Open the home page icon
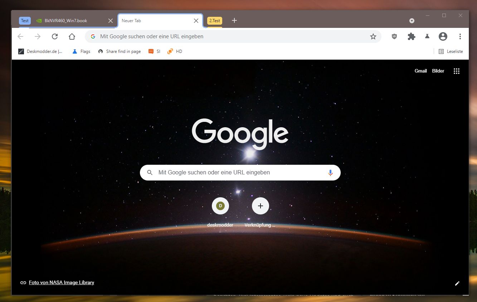Viewport: 477px width, 302px height. (x=72, y=36)
